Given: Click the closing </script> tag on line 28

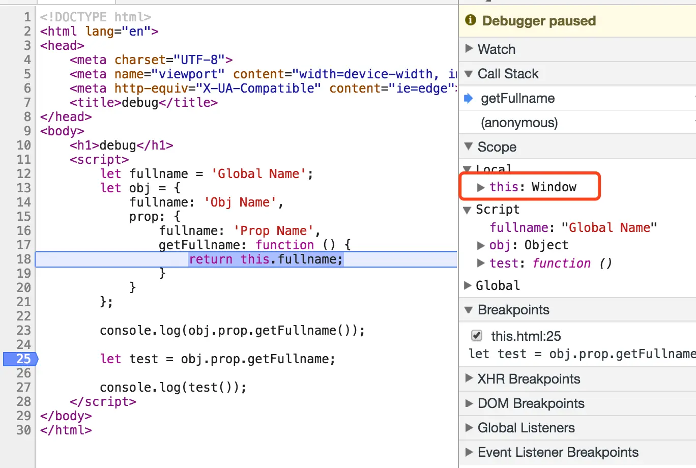Looking at the screenshot, I should click(103, 401).
